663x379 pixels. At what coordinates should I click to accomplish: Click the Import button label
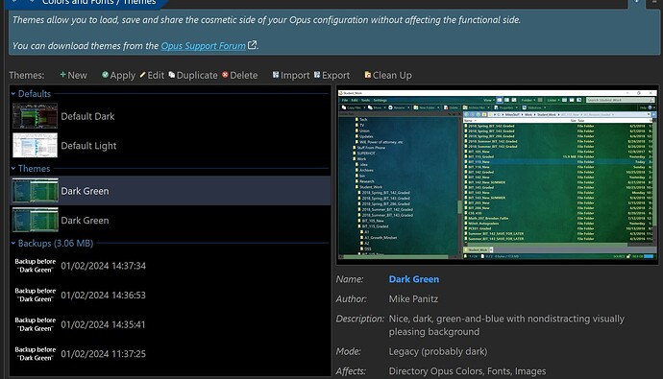(295, 75)
